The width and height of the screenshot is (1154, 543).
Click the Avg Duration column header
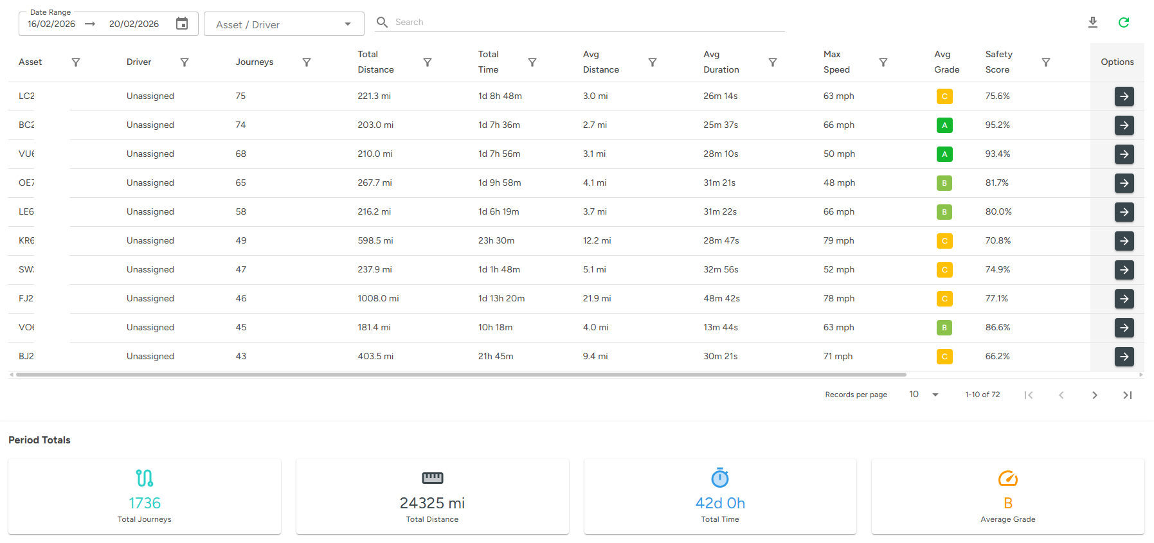click(721, 62)
